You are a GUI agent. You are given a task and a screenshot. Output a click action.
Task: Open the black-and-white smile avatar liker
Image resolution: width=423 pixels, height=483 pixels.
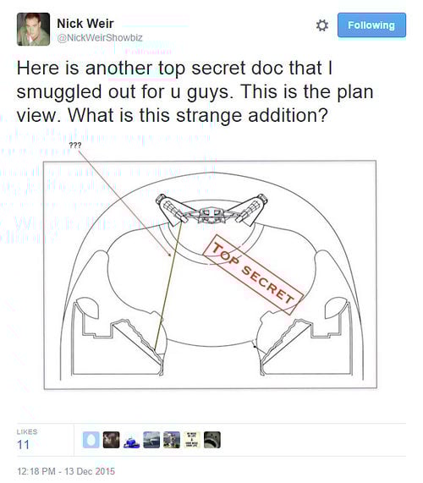212,440
